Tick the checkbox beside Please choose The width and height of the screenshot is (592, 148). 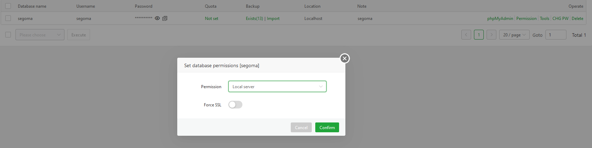[8, 35]
